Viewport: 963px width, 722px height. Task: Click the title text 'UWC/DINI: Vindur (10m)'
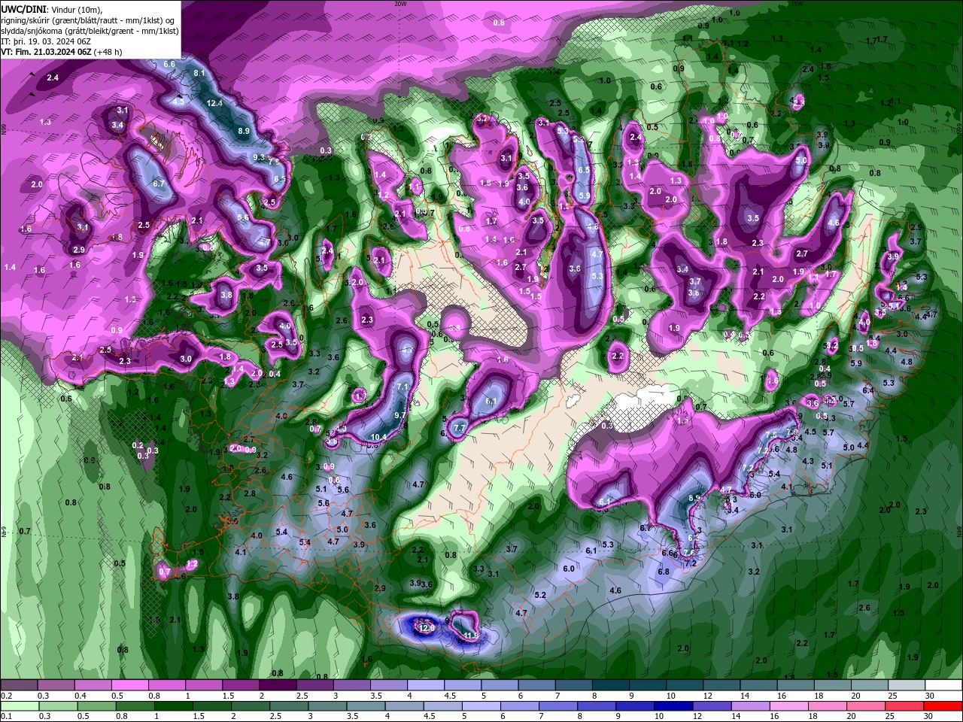coord(52,9)
